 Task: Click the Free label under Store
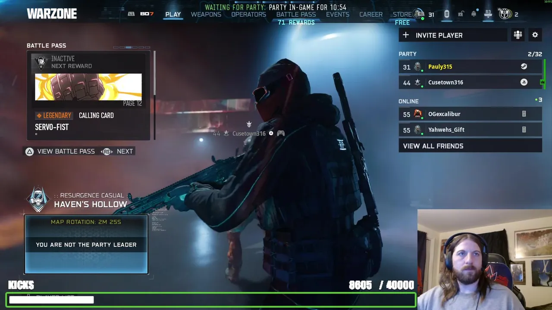click(x=402, y=22)
